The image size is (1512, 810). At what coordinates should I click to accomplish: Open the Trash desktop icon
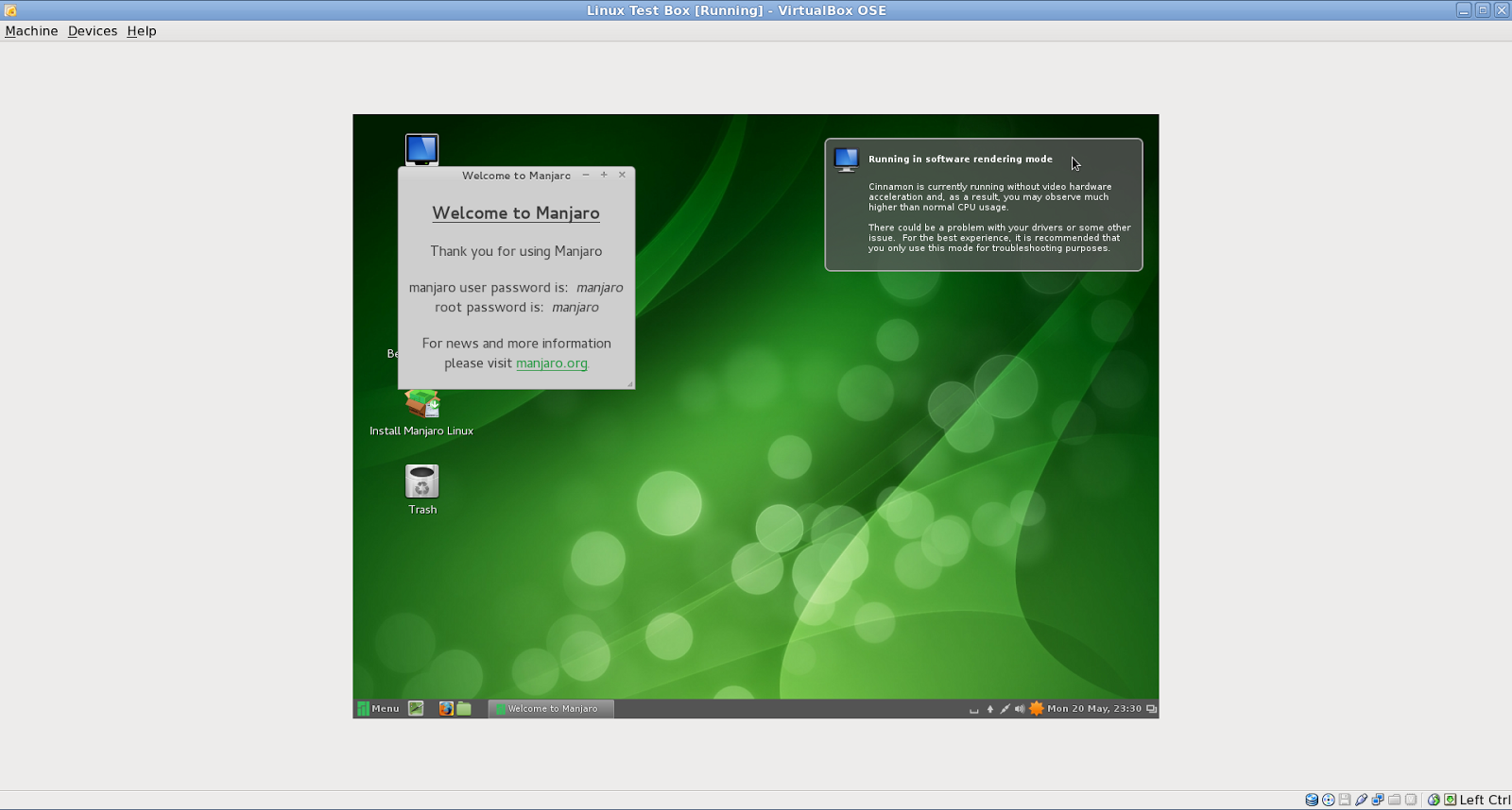[x=422, y=489]
